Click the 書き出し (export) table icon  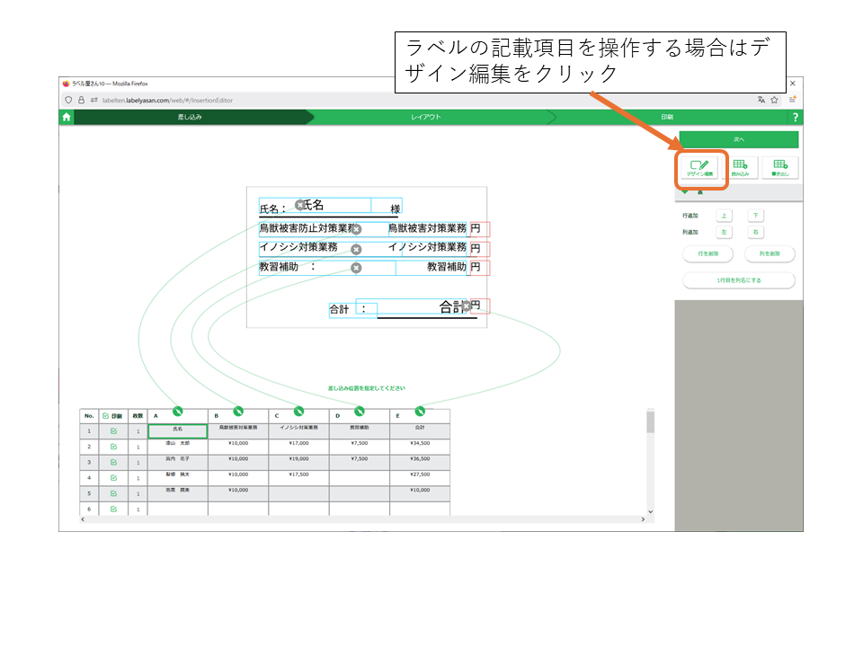(779, 168)
